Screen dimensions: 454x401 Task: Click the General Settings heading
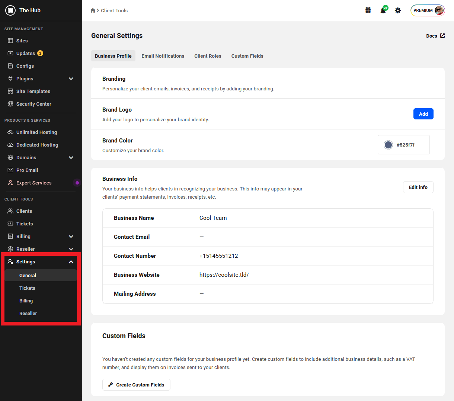point(117,35)
